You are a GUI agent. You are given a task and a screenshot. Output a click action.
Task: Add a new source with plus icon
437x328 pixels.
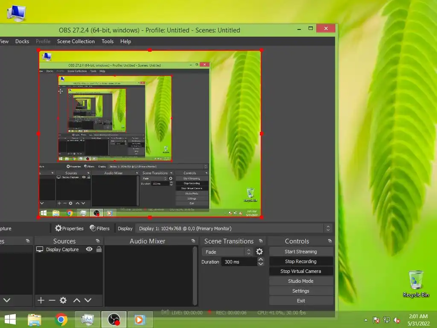pos(41,300)
